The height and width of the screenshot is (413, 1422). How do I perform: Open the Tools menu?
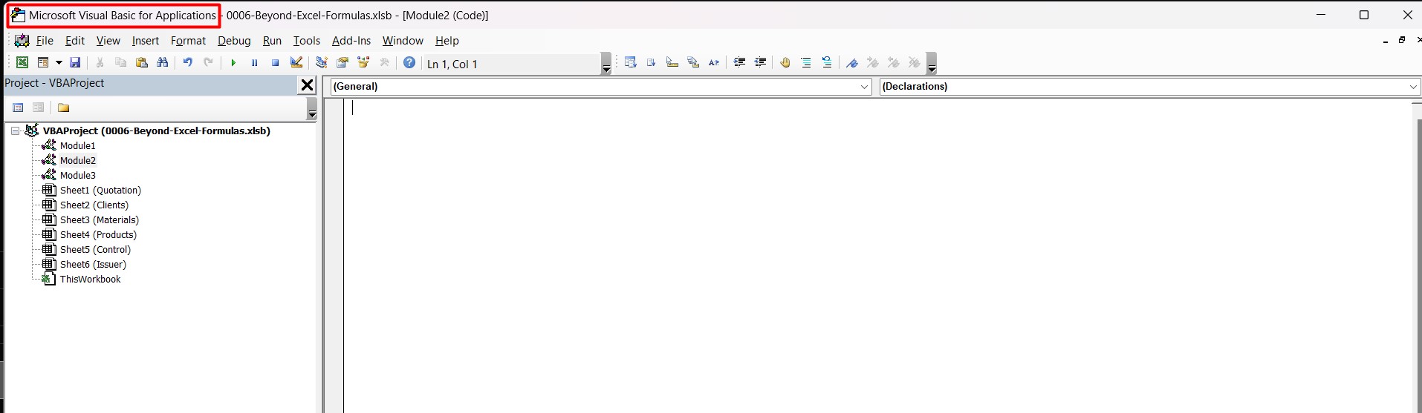pyautogui.click(x=306, y=41)
